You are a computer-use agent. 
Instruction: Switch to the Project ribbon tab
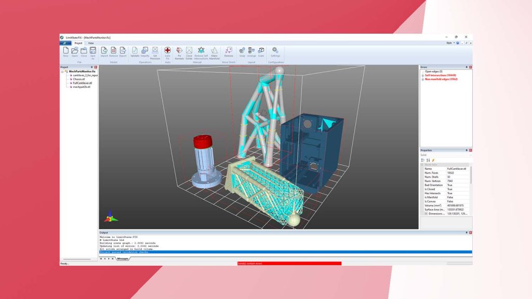(x=78, y=43)
